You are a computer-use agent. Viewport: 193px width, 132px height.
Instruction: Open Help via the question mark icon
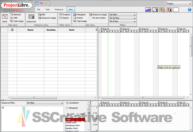(x=189, y=10)
